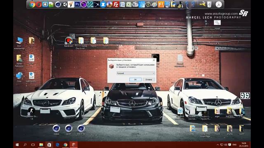Open Microsoft Edge on the taskbar
Screen dimensions: 264x148
tap(57, 145)
